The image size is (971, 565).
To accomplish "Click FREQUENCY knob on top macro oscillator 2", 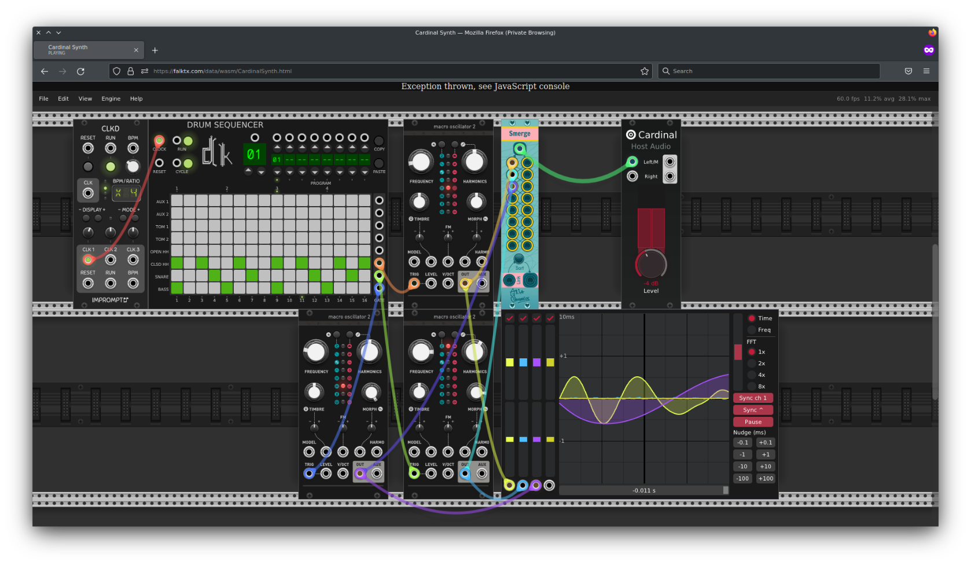I will pos(421,162).
